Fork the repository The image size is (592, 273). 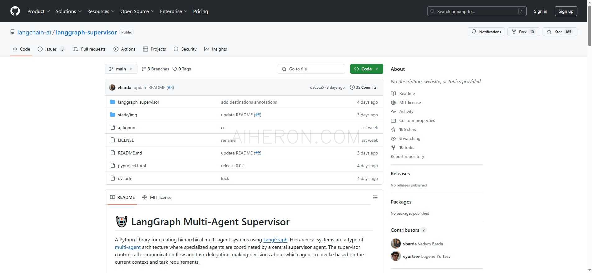524,32
